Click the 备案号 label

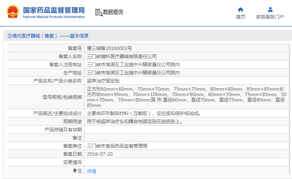point(75,48)
